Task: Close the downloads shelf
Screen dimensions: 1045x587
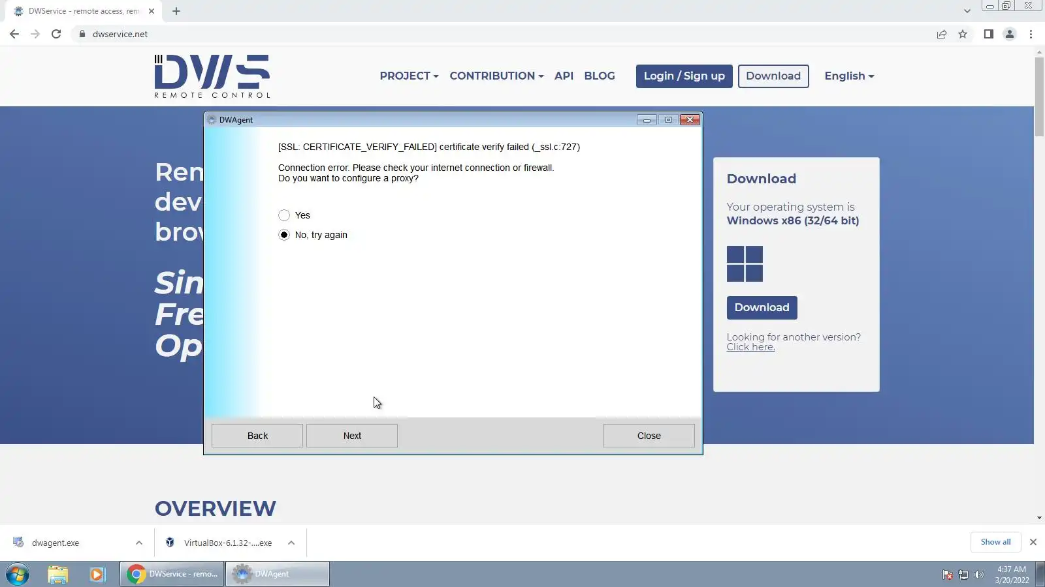Action: 1033,542
